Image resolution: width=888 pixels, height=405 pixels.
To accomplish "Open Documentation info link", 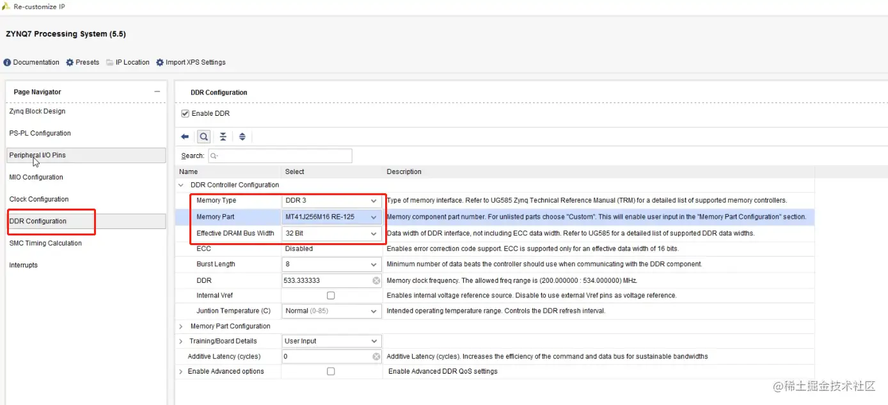I will [x=31, y=62].
